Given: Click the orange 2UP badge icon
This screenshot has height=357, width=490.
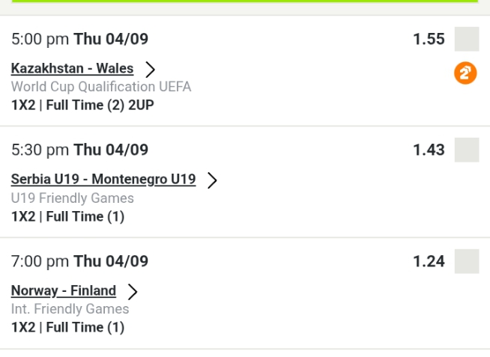Looking at the screenshot, I should (465, 73).
